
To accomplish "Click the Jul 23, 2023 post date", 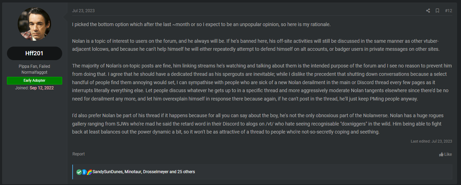I will [83, 11].
